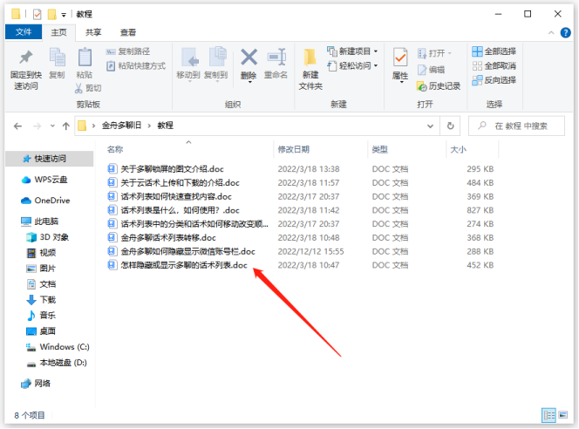The width and height of the screenshot is (579, 429).
Task: Open the Move to (移动到) menu
Action: click(x=188, y=64)
